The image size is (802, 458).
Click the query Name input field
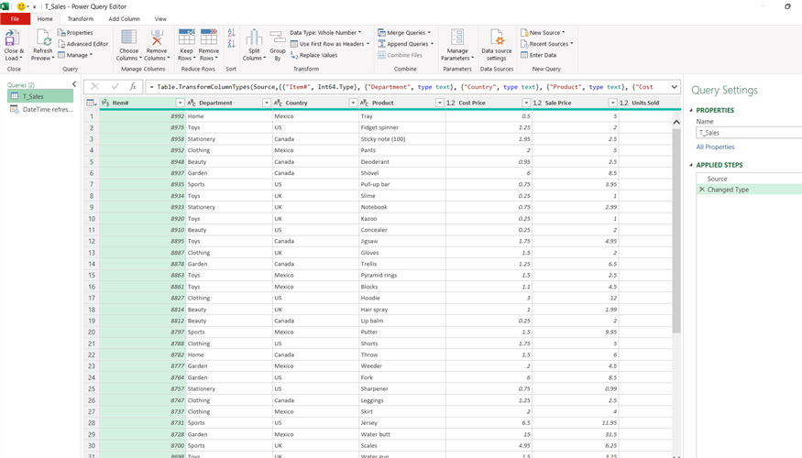749,133
